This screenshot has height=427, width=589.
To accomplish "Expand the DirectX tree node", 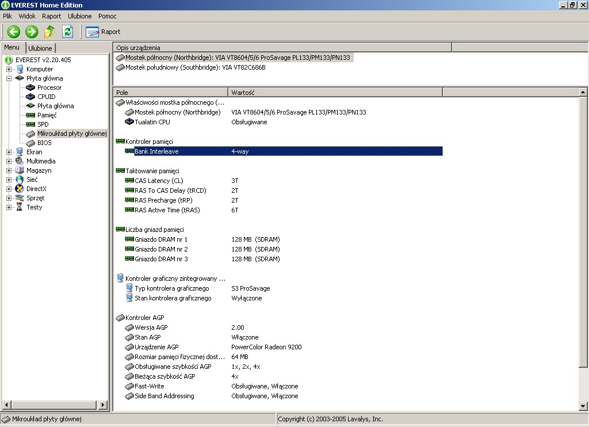I will pos(9,189).
